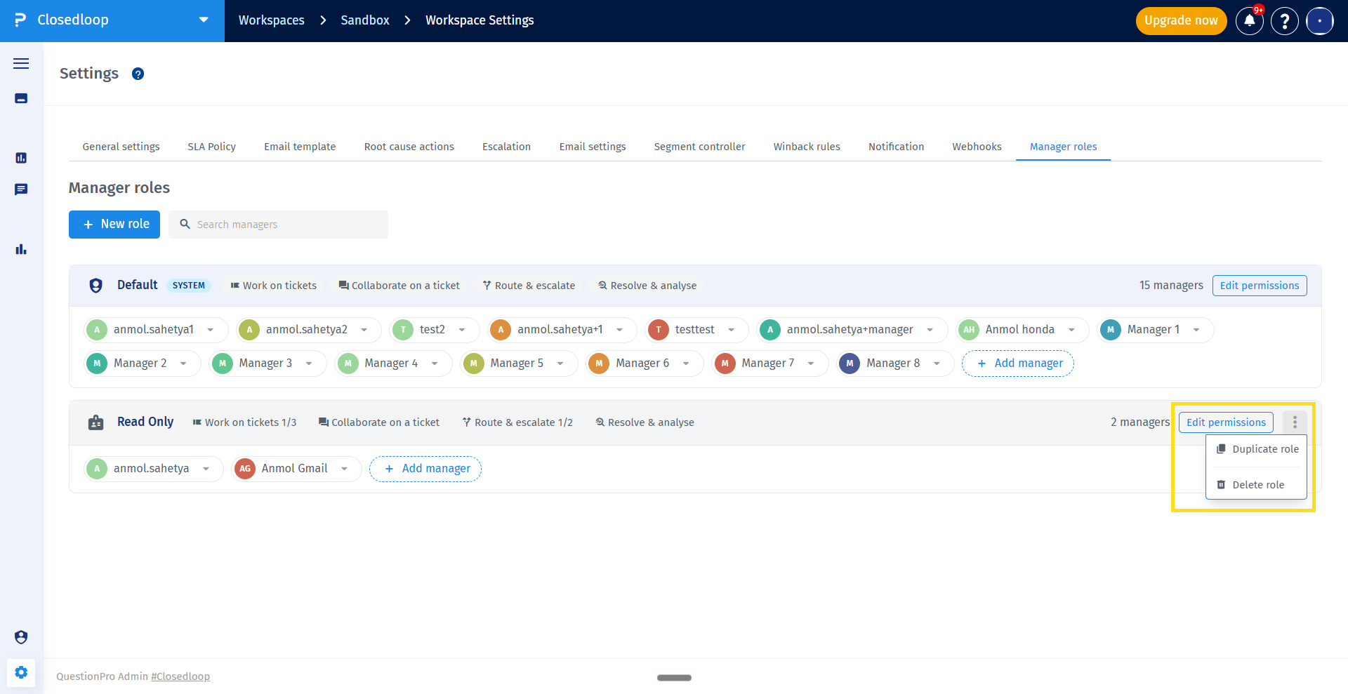
Task: Add manager to Read Only role
Action: [425, 469]
